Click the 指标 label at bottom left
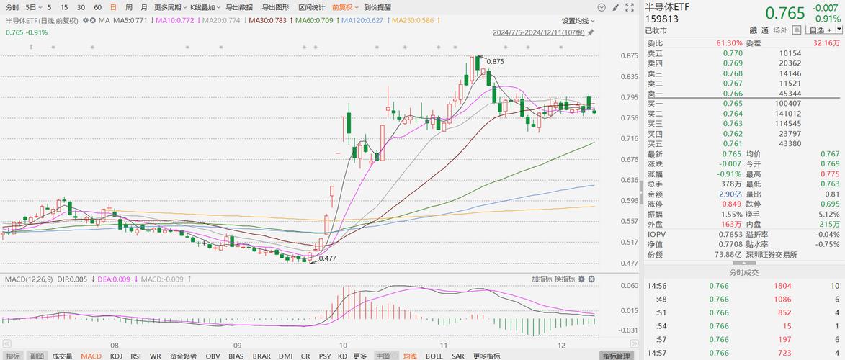Viewport: 845px width, 360px height. coord(13,356)
